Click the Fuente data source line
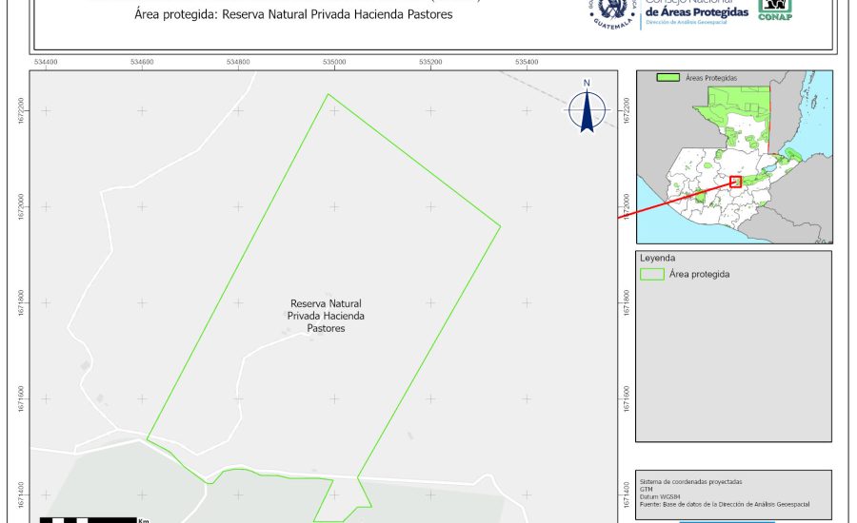The height and width of the screenshot is (523, 857). (725, 504)
